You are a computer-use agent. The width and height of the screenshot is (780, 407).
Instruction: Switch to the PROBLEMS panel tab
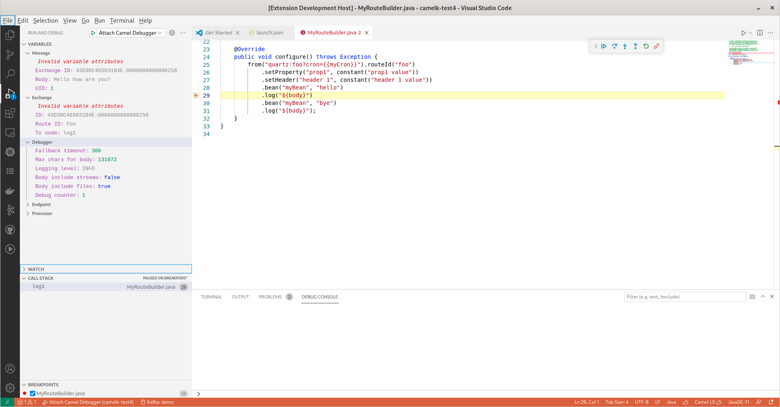[x=270, y=297]
